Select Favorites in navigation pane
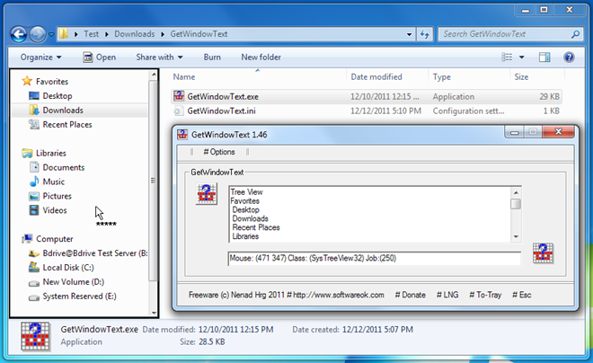 point(52,81)
